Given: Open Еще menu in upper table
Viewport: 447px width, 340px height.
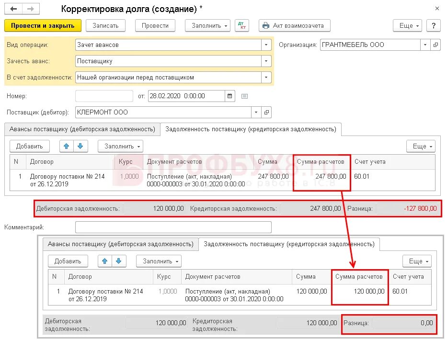Looking at the screenshot, I should (x=421, y=146).
